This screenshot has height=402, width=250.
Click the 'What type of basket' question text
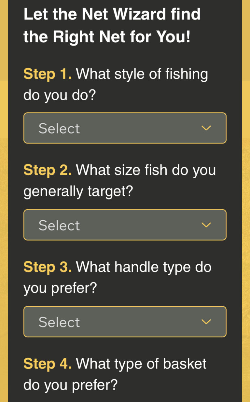[x=141, y=364]
